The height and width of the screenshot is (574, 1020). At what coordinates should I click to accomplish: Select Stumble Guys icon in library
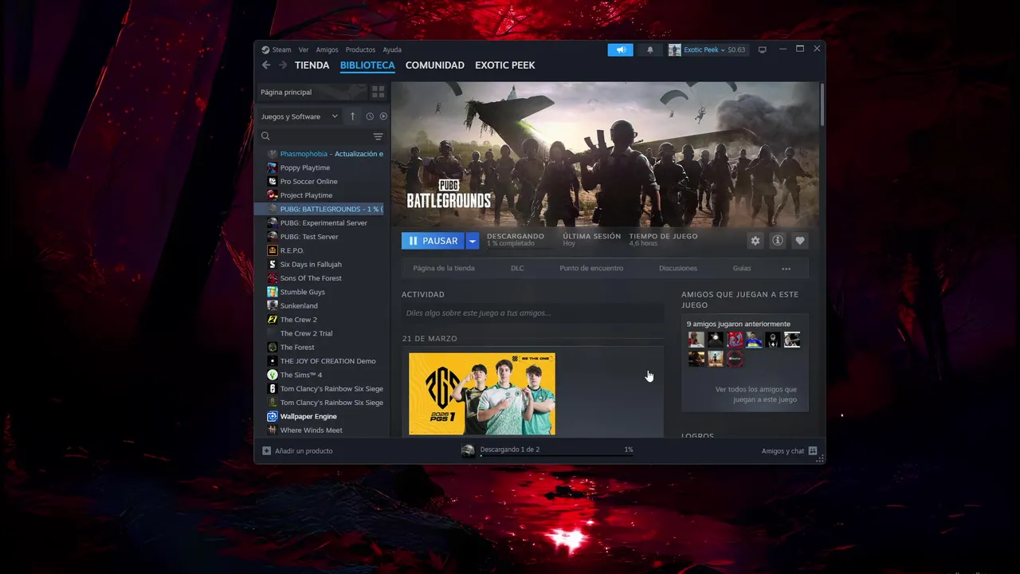pyautogui.click(x=273, y=292)
